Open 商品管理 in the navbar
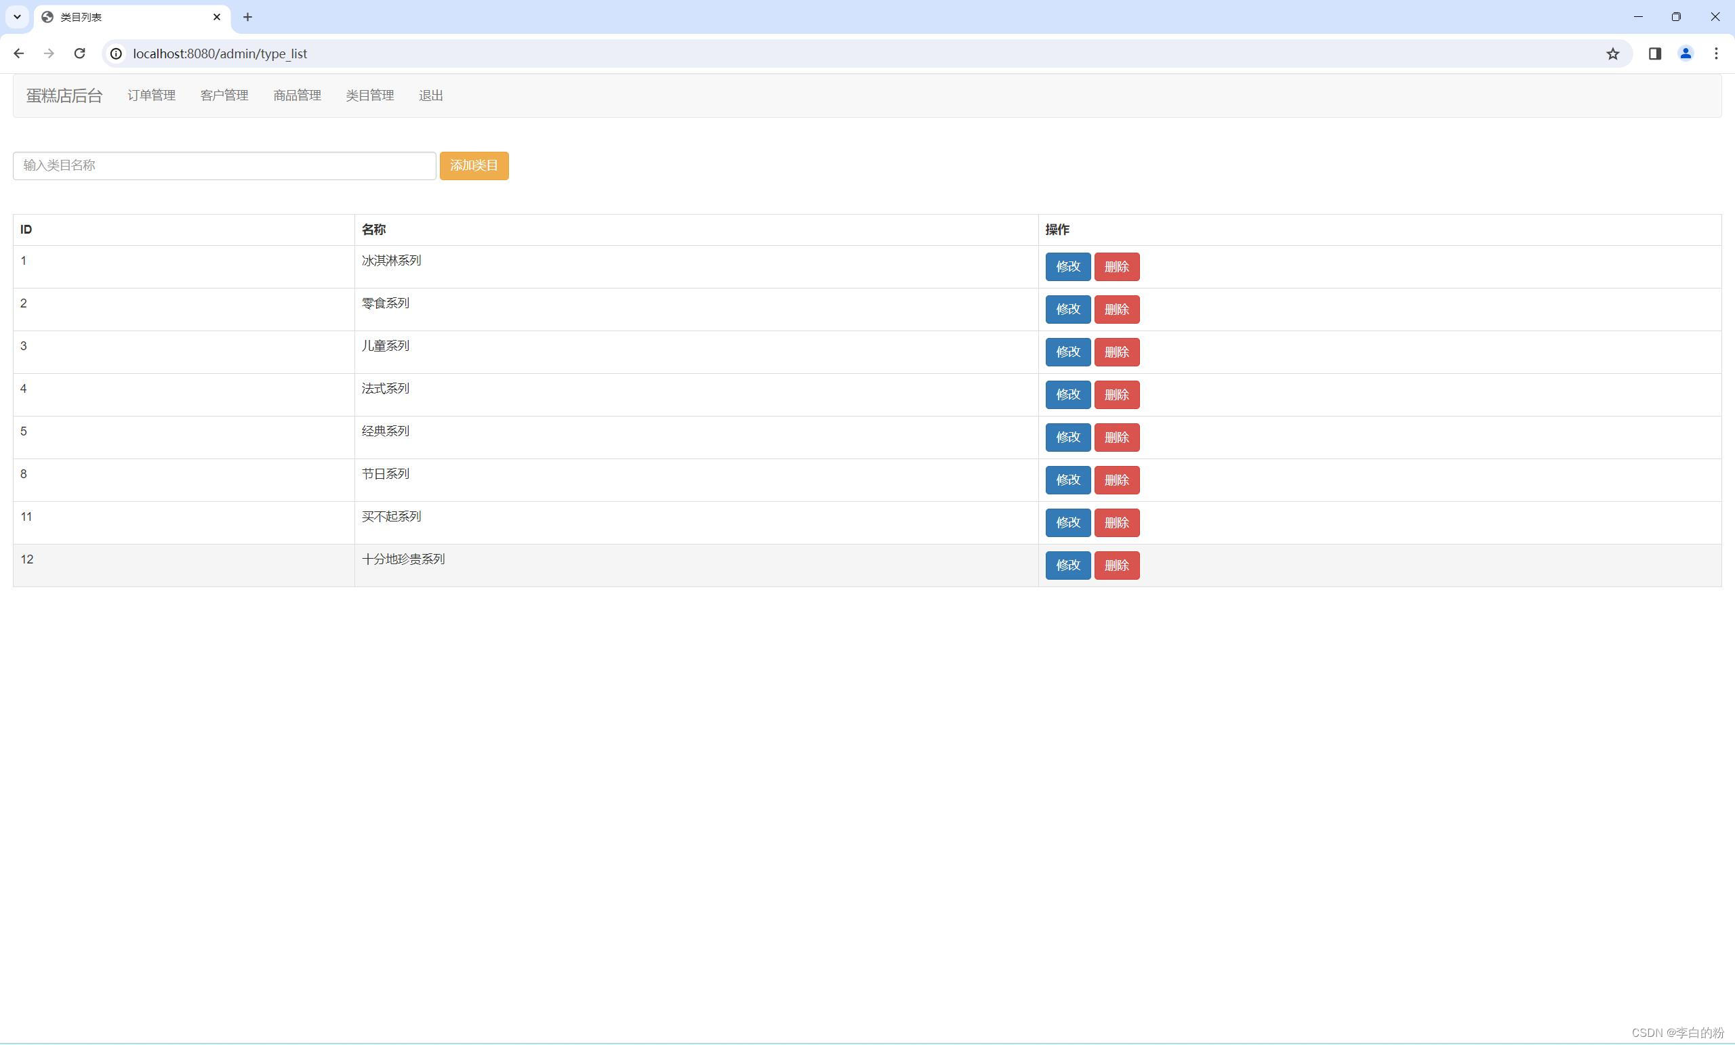The width and height of the screenshot is (1735, 1045). (x=297, y=95)
